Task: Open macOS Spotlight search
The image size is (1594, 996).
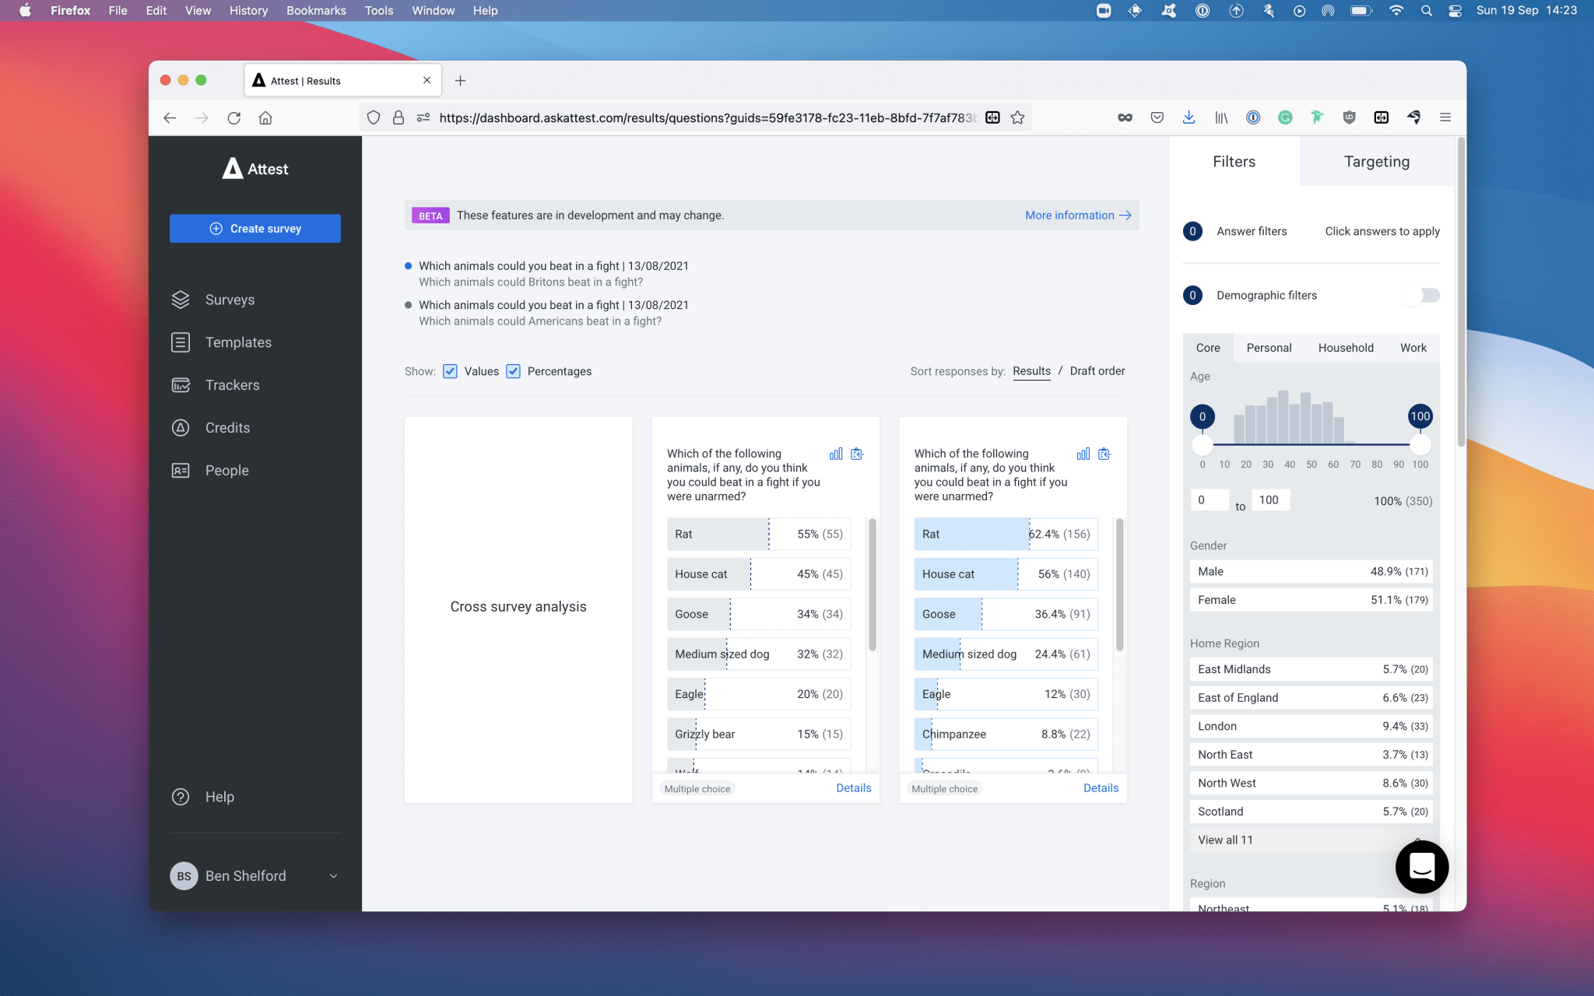Action: pos(1426,11)
